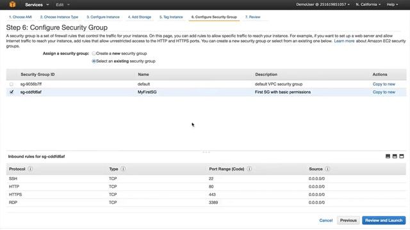Click the Name column header

pyautogui.click(x=143, y=75)
